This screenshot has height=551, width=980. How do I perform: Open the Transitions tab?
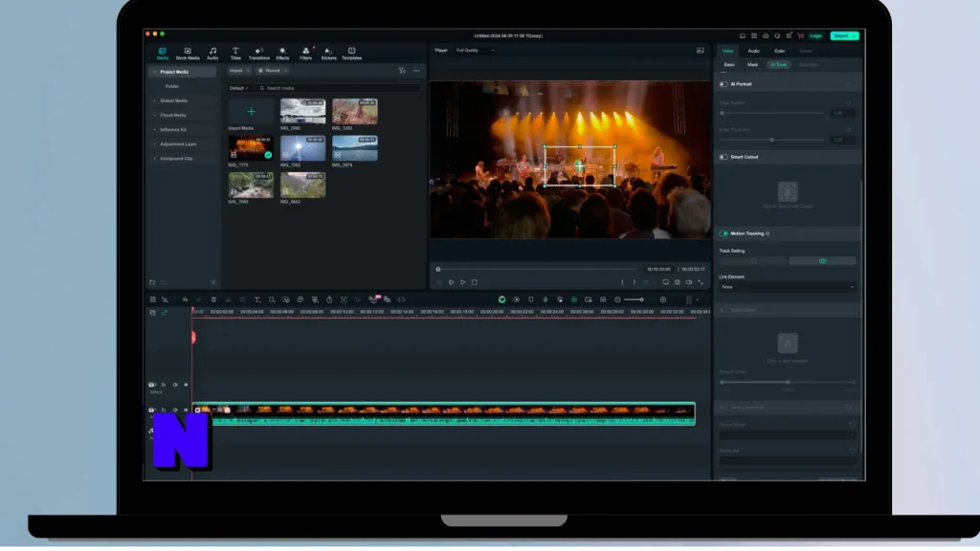point(258,54)
